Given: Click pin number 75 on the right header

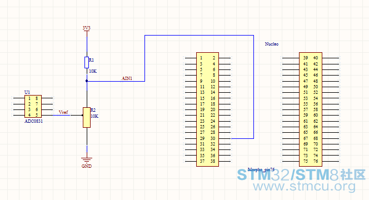Looking at the screenshot, I should (306, 161).
